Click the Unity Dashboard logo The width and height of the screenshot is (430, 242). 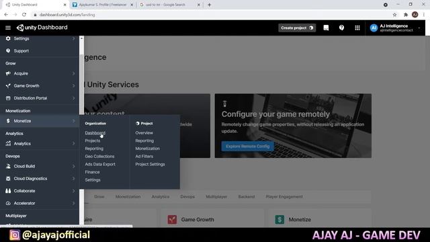42,28
